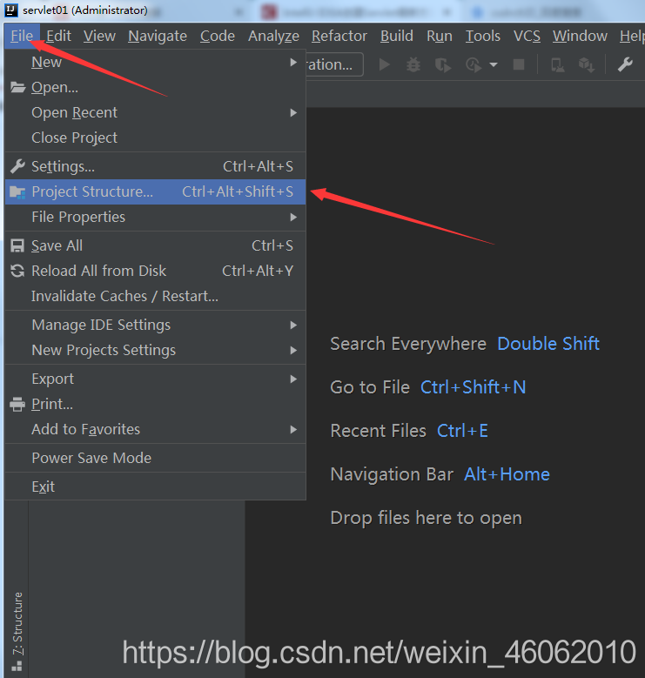Open the Code menu
This screenshot has width=645, height=678.
click(218, 36)
